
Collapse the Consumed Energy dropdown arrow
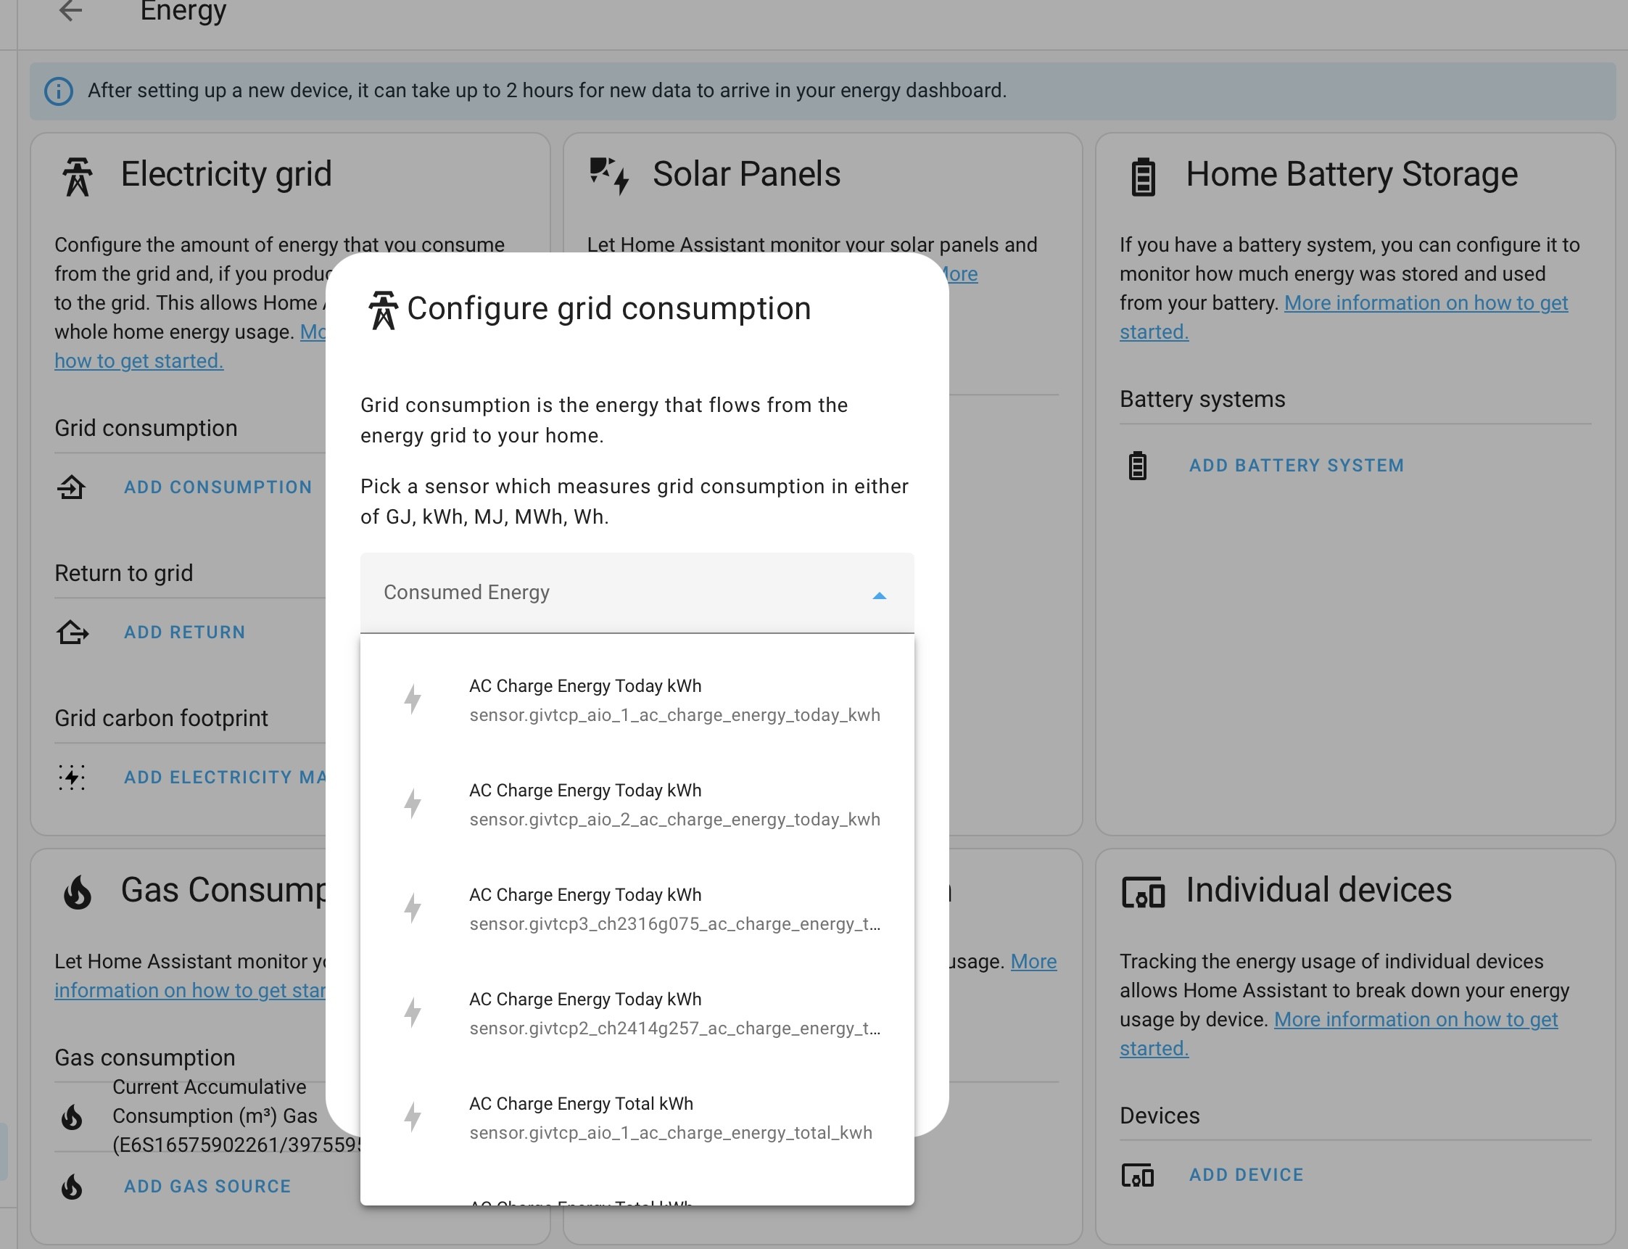click(x=880, y=595)
